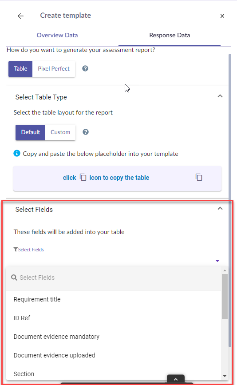This screenshot has height=385, width=237.
Task: Click the filter funnel icon by Select Fields
Action: [x=16, y=250]
